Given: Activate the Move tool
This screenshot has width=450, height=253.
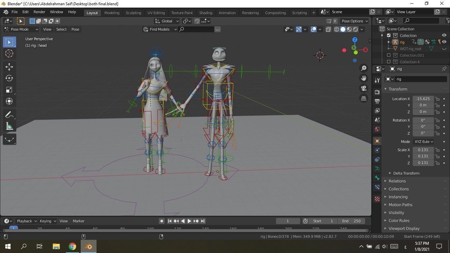Looking at the screenshot, I should 9,67.
